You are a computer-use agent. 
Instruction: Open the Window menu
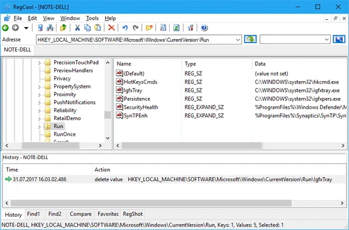70,18
